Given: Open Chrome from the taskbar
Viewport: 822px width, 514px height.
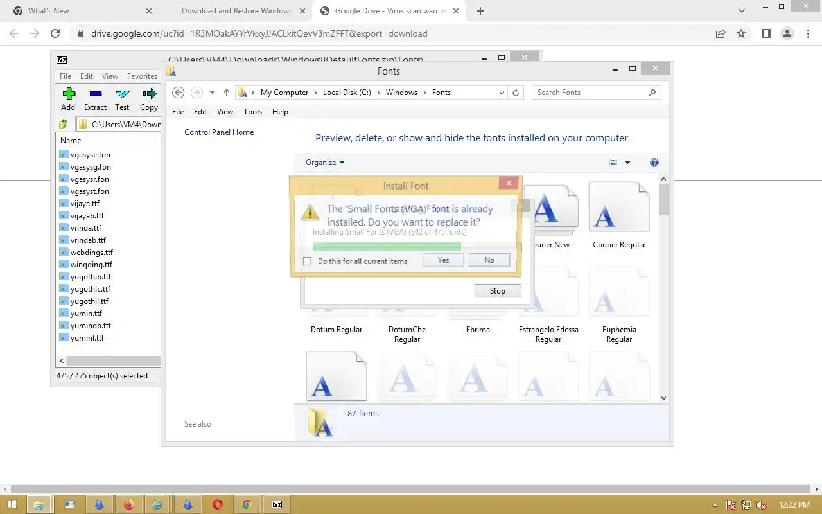Looking at the screenshot, I should coord(247,505).
